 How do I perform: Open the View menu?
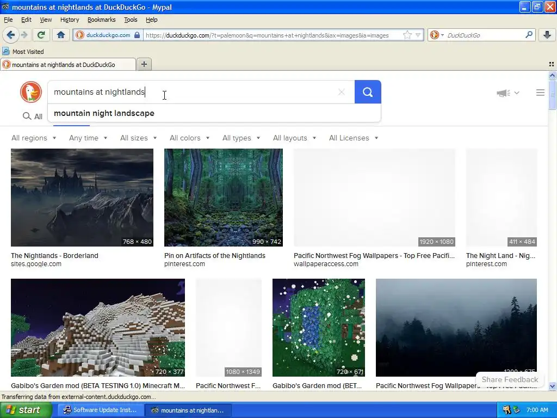[46, 20]
